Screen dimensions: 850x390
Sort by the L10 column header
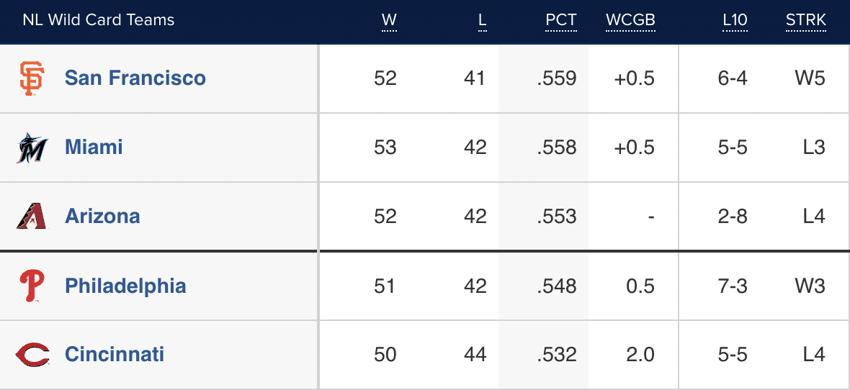pyautogui.click(x=735, y=20)
